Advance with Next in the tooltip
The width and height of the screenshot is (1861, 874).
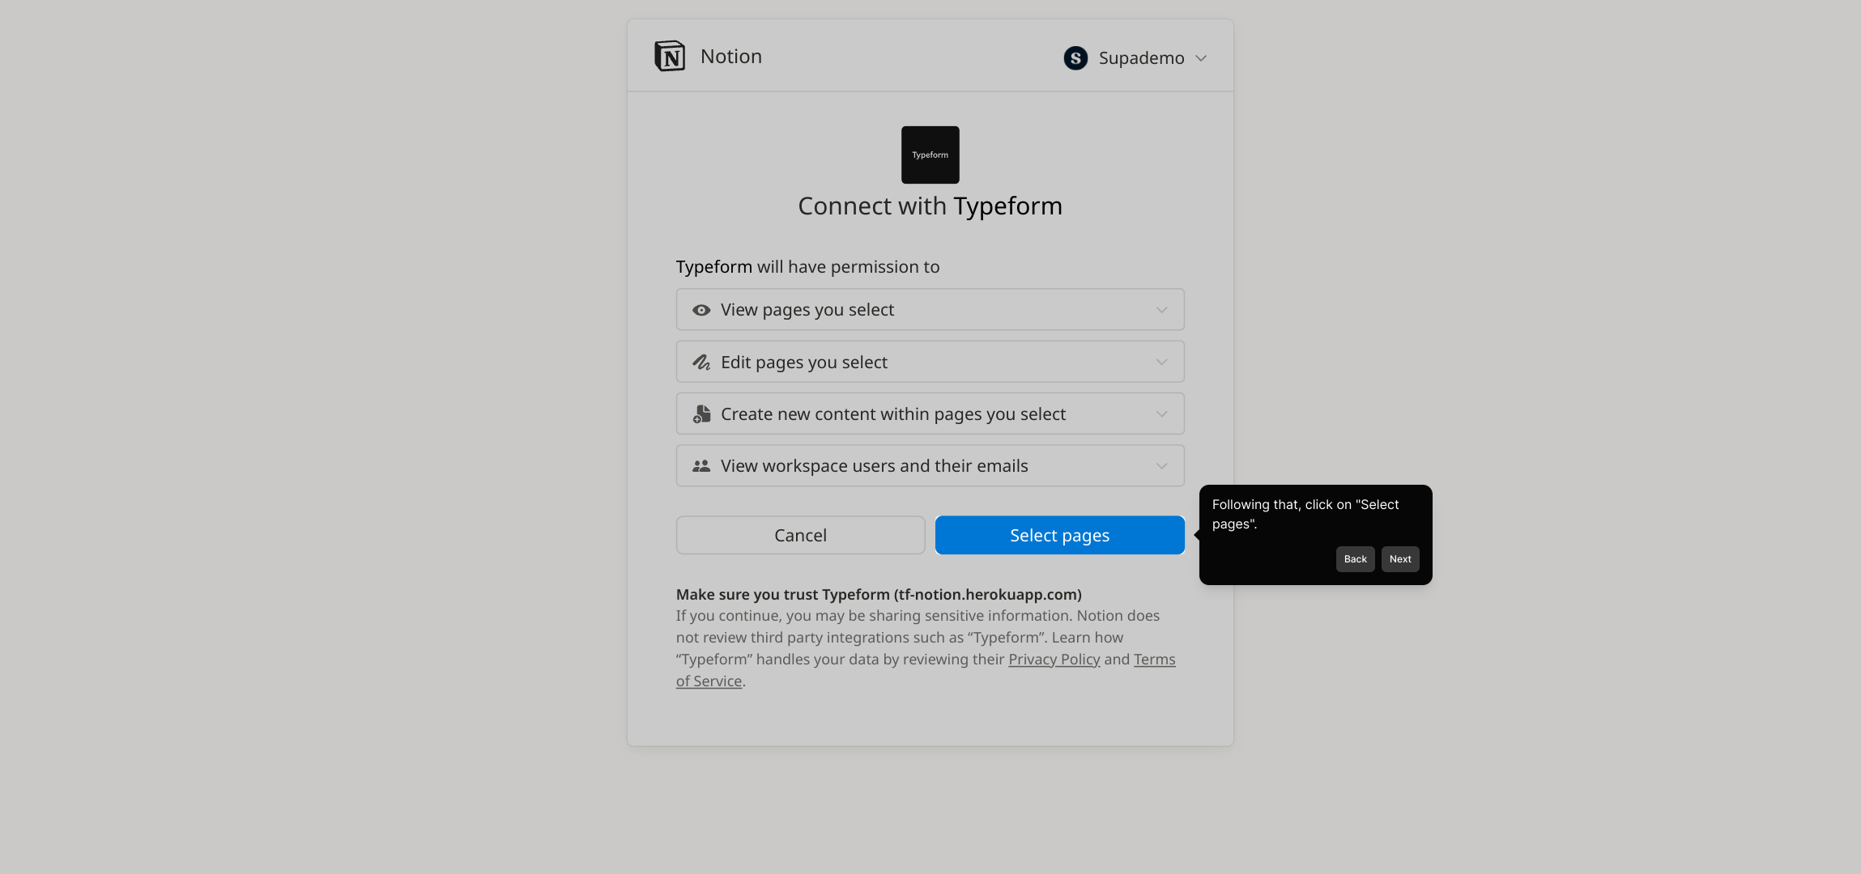[1400, 559]
